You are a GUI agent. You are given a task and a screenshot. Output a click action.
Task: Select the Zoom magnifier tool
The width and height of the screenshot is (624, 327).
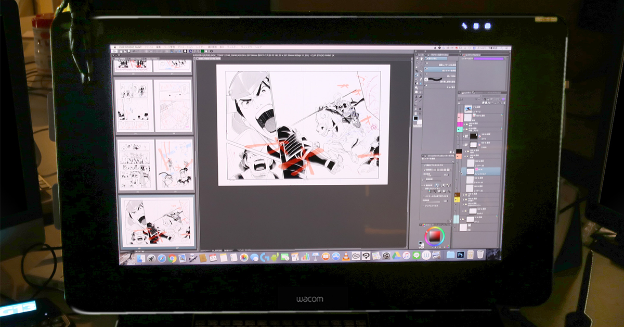[x=417, y=58]
